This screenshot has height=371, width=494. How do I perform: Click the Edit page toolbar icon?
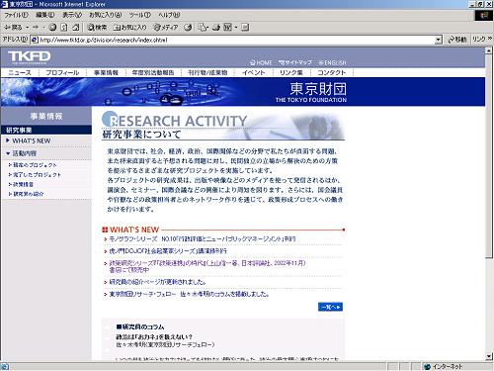tap(227, 28)
